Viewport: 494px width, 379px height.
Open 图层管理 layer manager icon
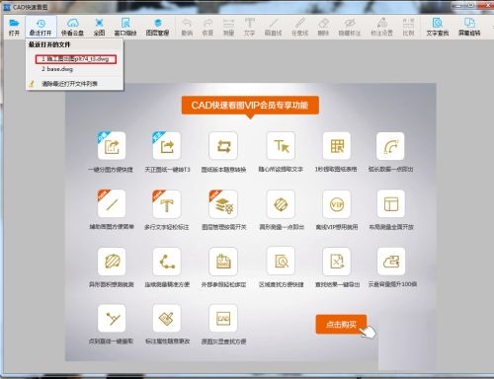click(x=158, y=23)
